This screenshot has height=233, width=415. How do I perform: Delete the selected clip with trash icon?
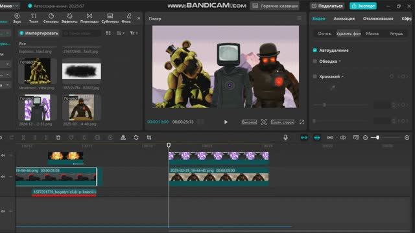[58, 138]
